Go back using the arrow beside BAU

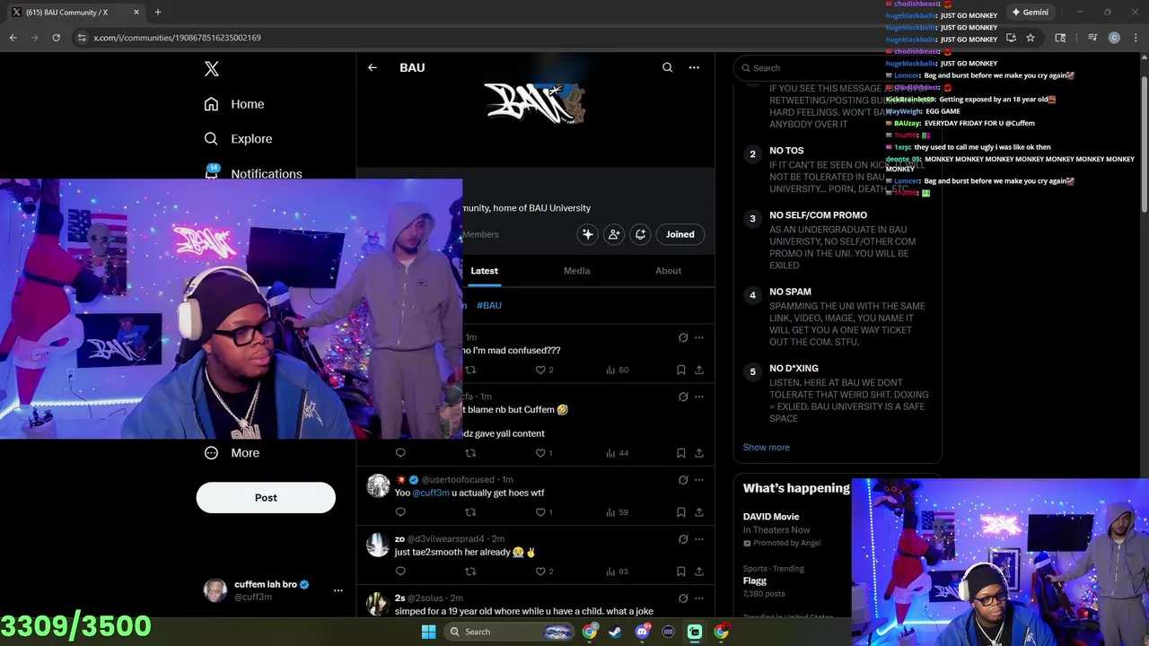tap(372, 67)
